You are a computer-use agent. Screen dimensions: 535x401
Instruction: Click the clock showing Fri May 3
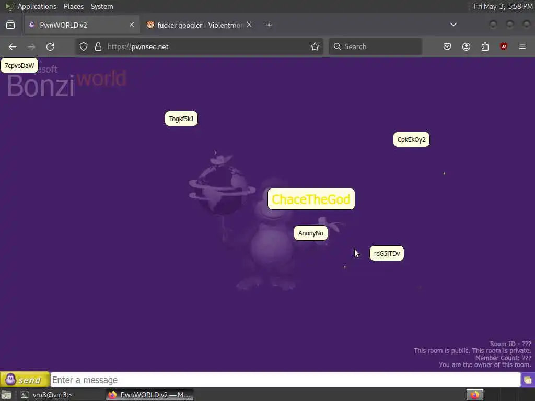[x=503, y=6]
